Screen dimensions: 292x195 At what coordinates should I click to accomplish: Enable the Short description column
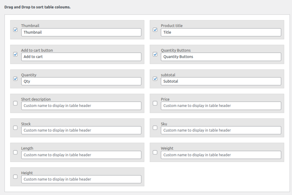[x=15, y=103]
